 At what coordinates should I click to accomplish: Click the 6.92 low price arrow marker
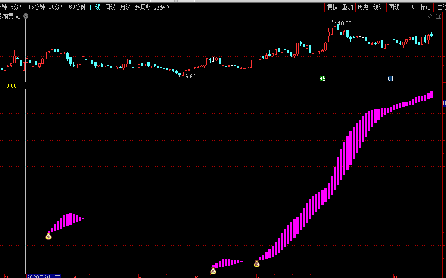(190, 77)
